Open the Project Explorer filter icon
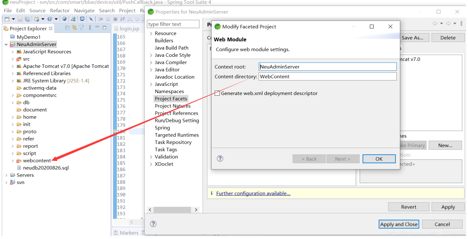 click(x=81, y=28)
